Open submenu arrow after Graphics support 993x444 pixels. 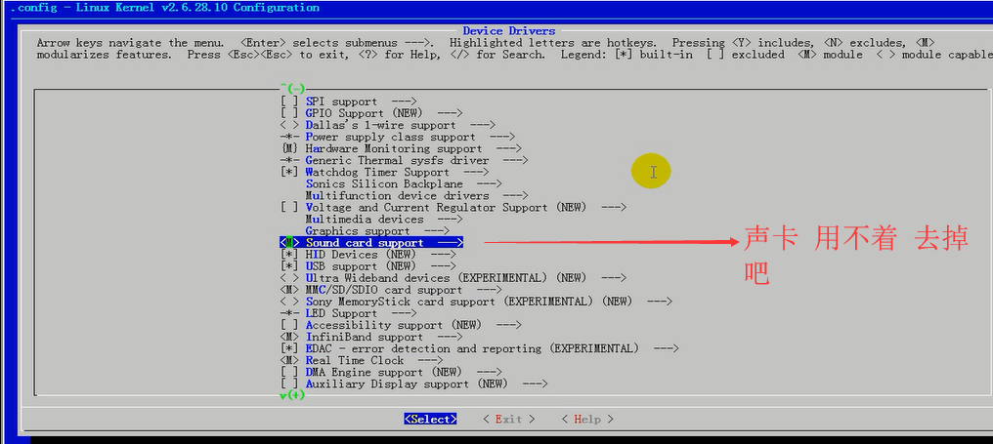pos(436,231)
